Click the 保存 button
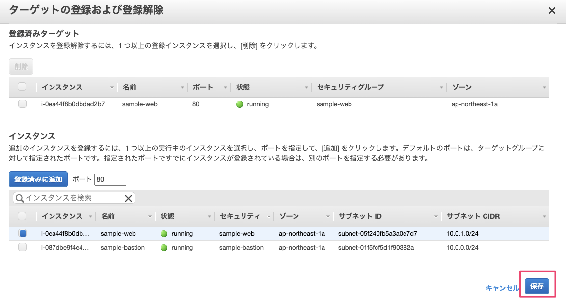Viewport: 566px width, 304px height. point(537,286)
